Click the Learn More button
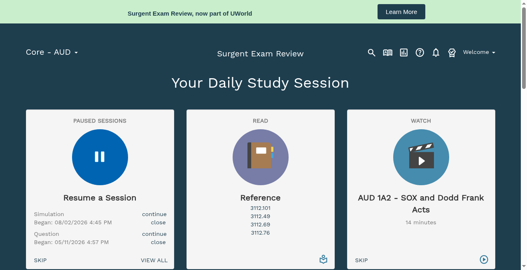The width and height of the screenshot is (527, 270). [x=401, y=12]
